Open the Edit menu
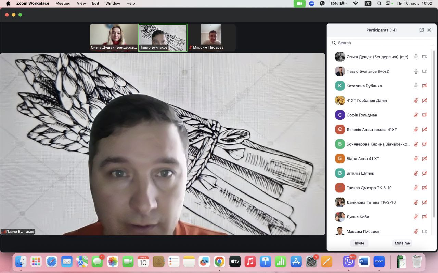This screenshot has height=273, width=438. [95, 3]
